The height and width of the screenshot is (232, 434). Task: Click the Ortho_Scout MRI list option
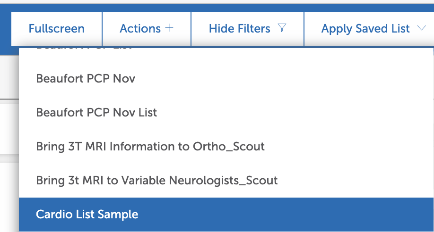150,146
